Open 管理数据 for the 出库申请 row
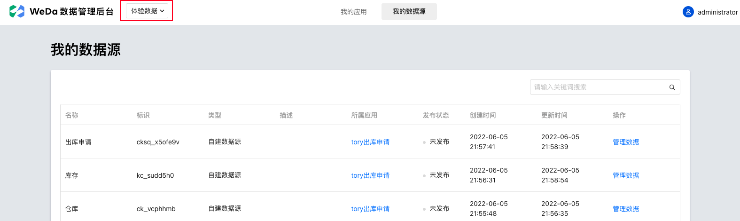The height and width of the screenshot is (221, 740). 625,142
